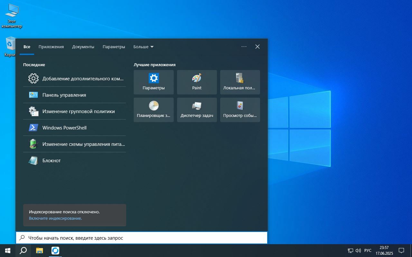This screenshot has width=412, height=257.
Task: Click the Включите индексирование link
Action: tap(55, 218)
